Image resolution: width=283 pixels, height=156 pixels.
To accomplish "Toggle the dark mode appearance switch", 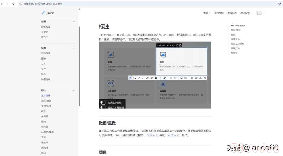I will pos(259,13).
